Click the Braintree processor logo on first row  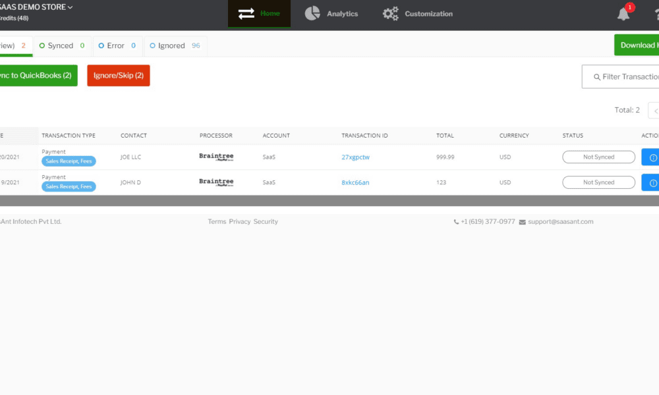pyautogui.click(x=217, y=157)
